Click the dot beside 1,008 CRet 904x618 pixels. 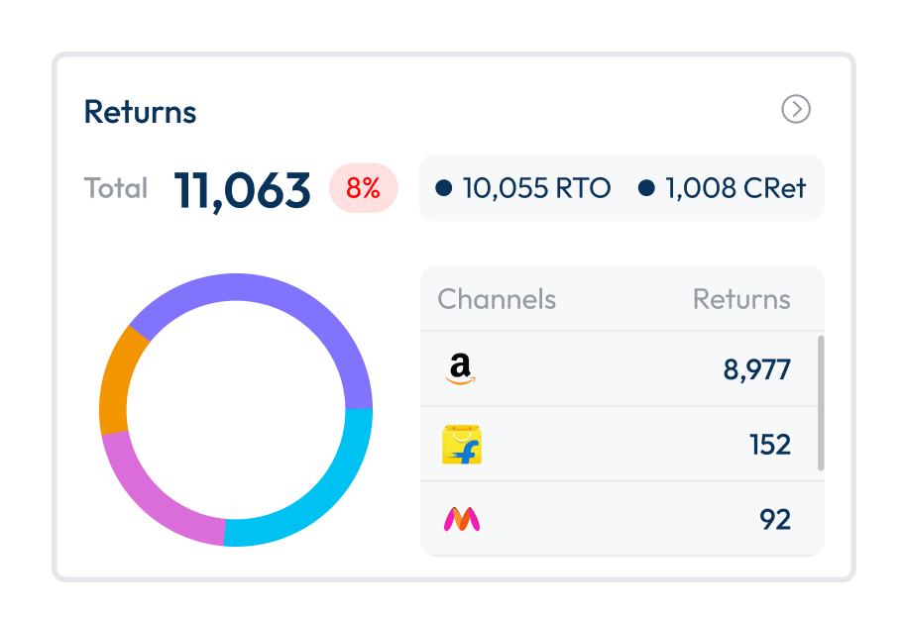pyautogui.click(x=646, y=187)
